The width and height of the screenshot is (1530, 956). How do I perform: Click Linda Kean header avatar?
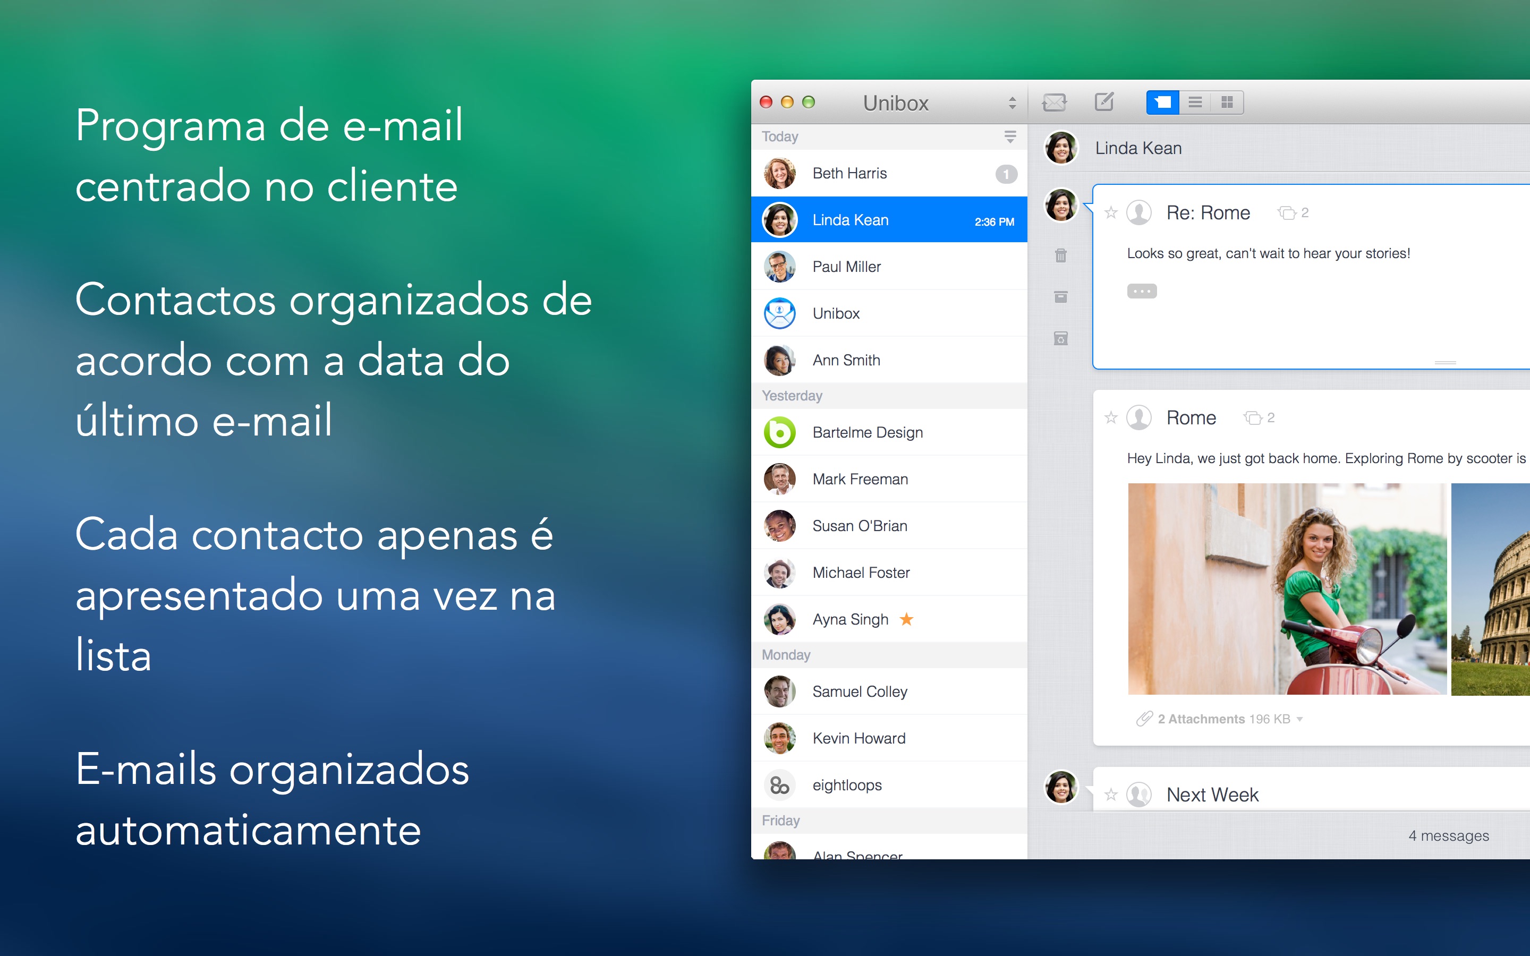pos(1061,148)
